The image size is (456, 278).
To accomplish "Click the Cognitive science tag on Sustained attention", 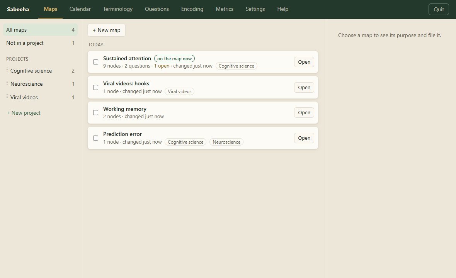I will click(x=236, y=66).
